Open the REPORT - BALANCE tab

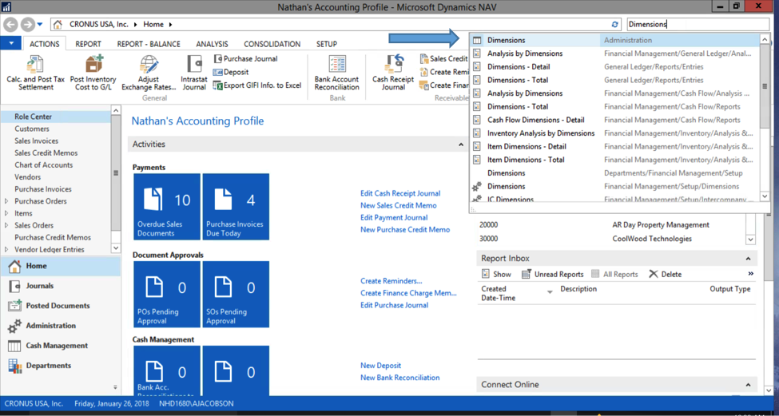click(149, 44)
